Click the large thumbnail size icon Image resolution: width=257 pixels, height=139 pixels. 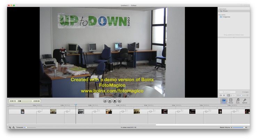click(x=247, y=95)
